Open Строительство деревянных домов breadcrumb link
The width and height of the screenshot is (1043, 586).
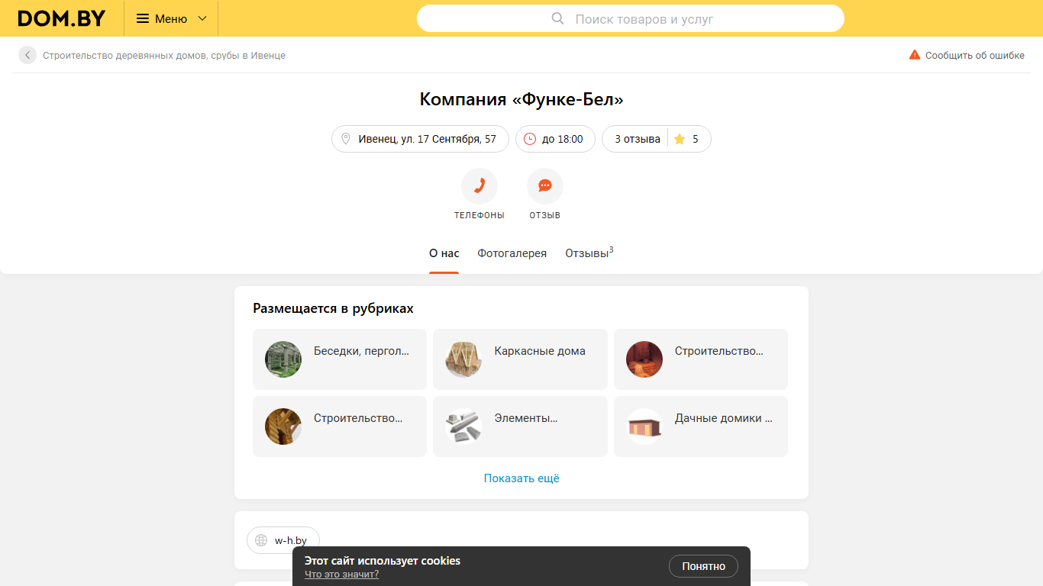coord(164,56)
